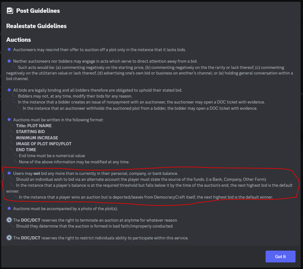Click the DOC emoji beside terminate auction rule
This screenshot has width=303, height=269.
pyautogui.click(x=9, y=220)
